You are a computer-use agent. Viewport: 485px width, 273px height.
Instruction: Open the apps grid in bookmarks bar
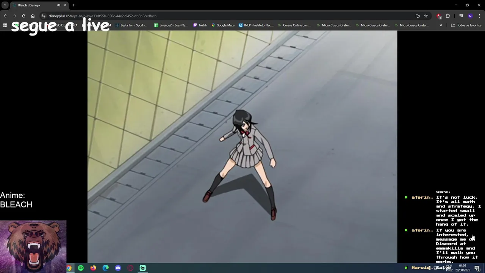click(5, 25)
